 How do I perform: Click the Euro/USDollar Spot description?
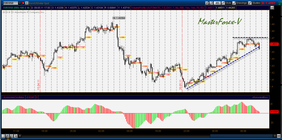(x=39, y=3)
